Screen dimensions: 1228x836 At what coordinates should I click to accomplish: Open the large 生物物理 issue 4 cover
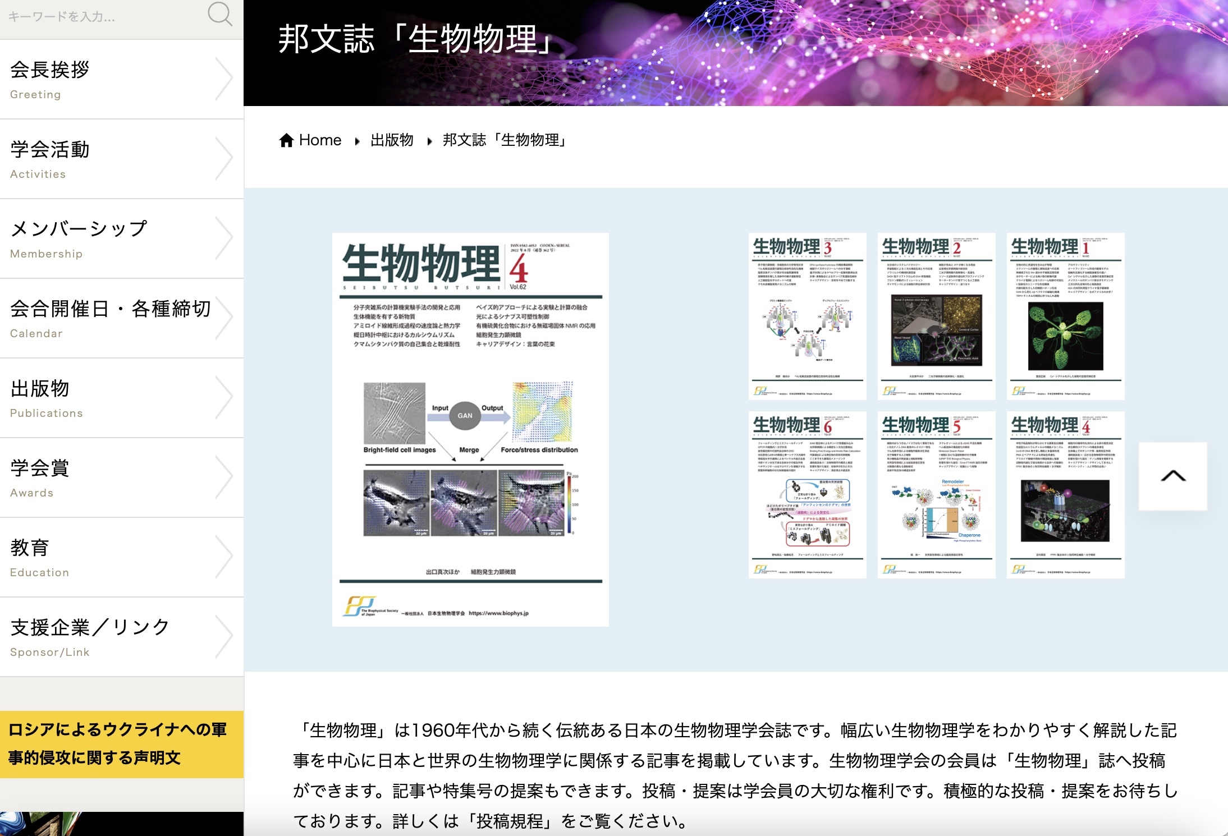[470, 429]
